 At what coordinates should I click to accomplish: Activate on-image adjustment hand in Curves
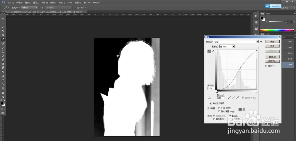coord(210,98)
